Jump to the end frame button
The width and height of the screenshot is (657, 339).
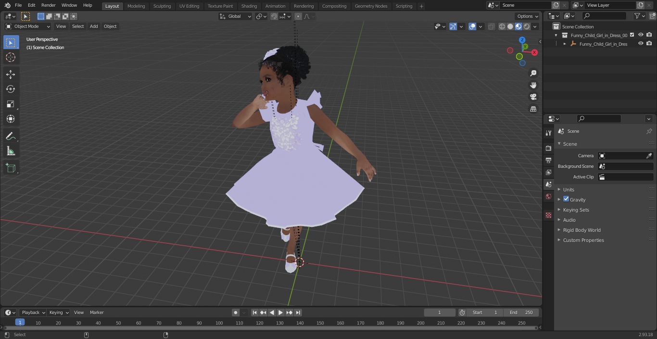(x=298, y=313)
